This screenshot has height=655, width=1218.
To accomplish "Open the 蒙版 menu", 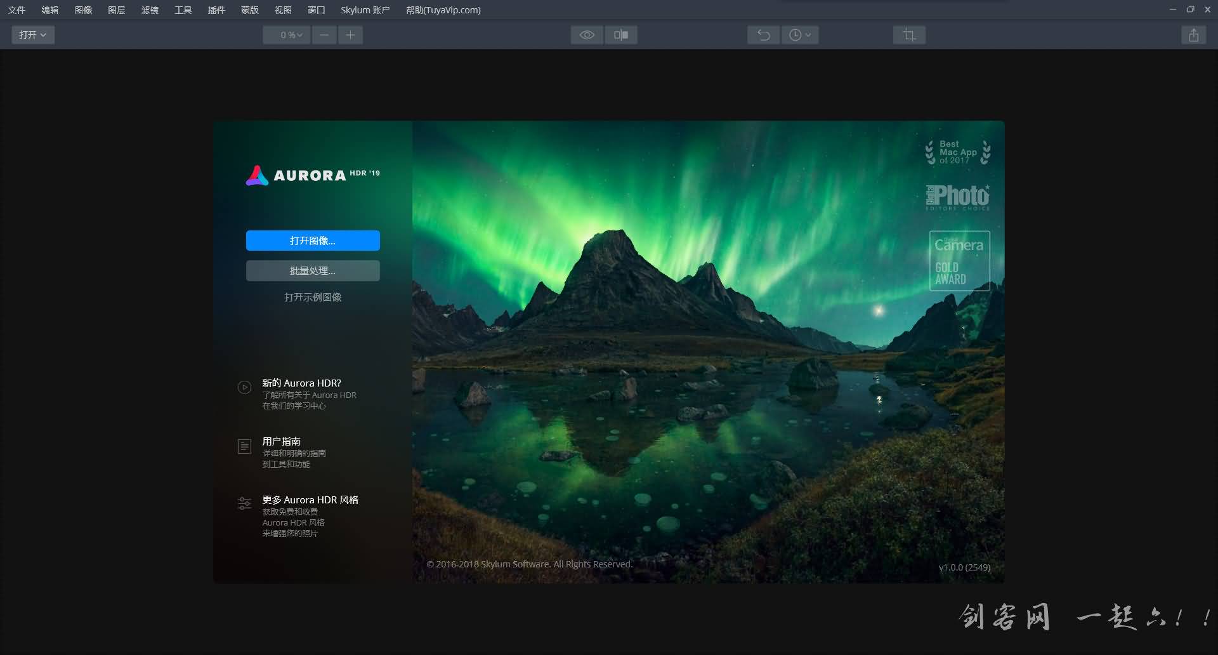I will point(250,10).
